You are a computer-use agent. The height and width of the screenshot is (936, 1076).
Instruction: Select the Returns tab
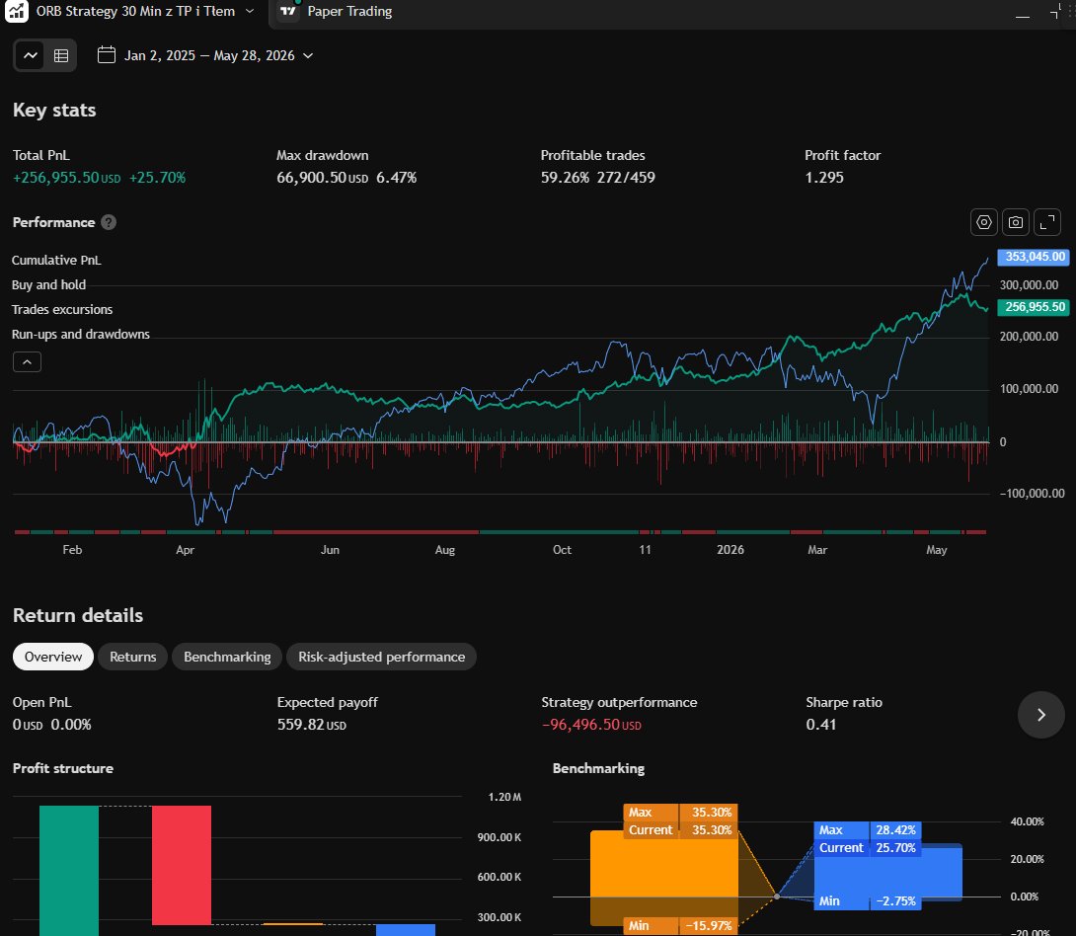point(132,657)
